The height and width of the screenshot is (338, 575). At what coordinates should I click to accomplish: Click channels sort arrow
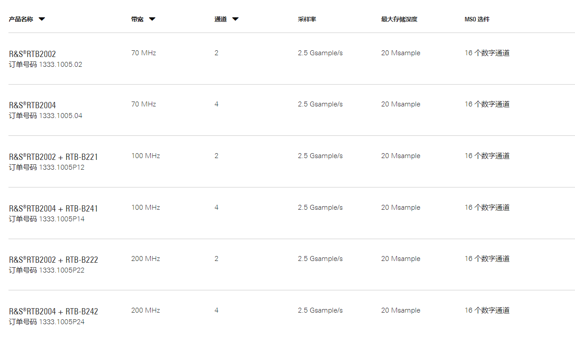point(235,19)
